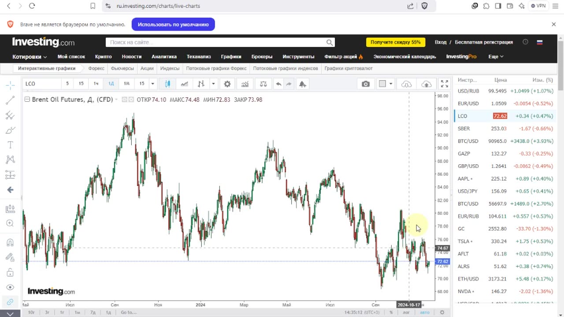Select the long position forecast tool
The height and width of the screenshot is (317, 564).
click(x=10, y=175)
